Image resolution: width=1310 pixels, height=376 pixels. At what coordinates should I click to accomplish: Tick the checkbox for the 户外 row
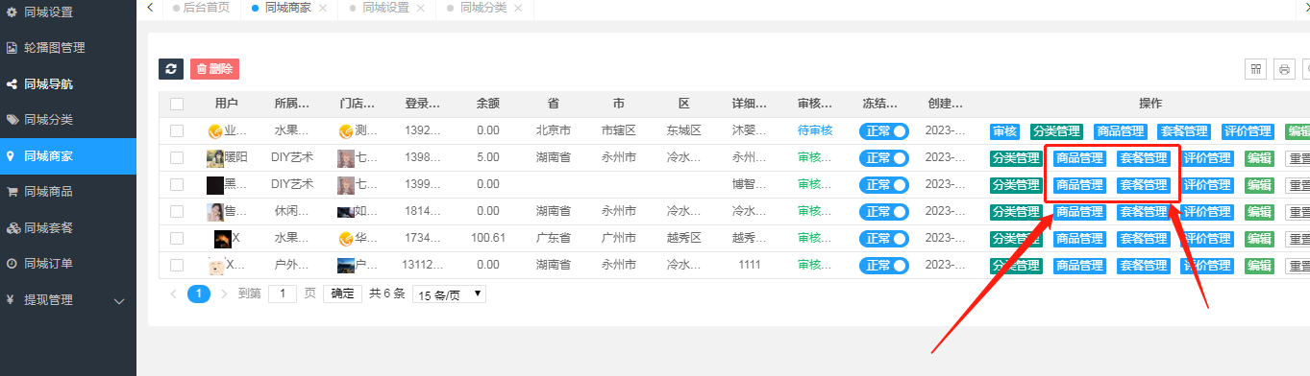[177, 266]
